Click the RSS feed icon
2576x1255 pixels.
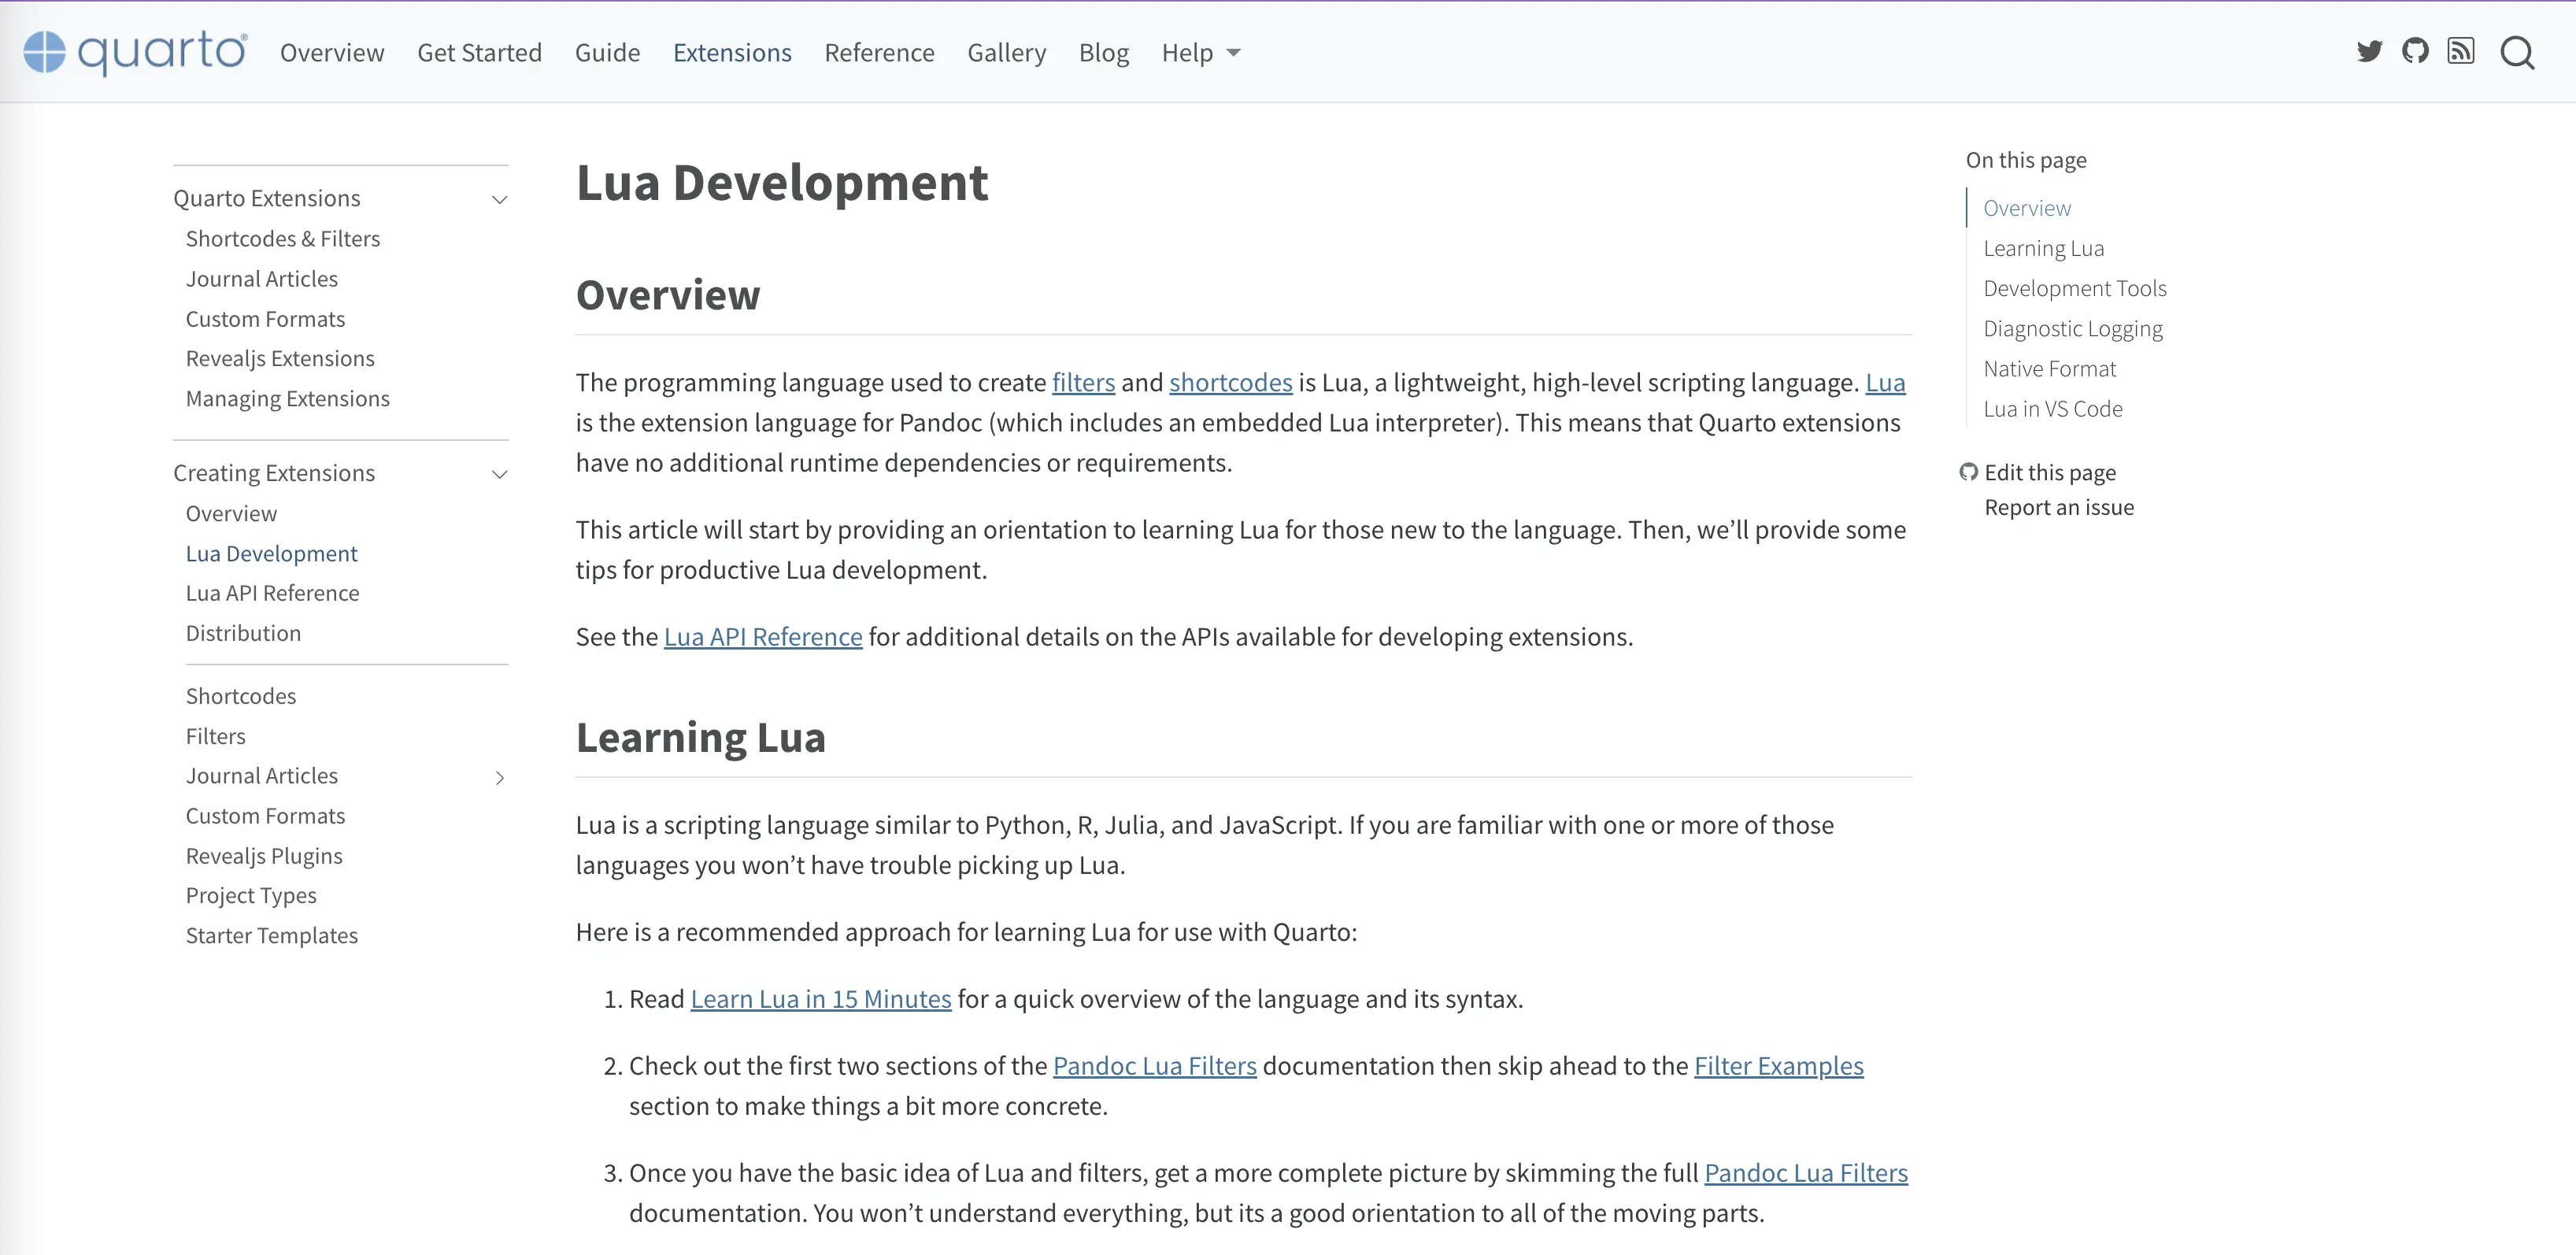coord(2461,51)
